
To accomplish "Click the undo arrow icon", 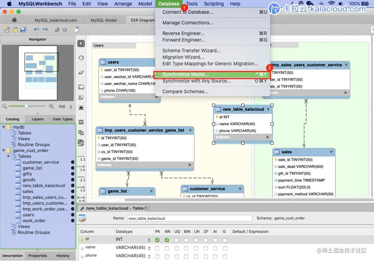I will 36,30.
